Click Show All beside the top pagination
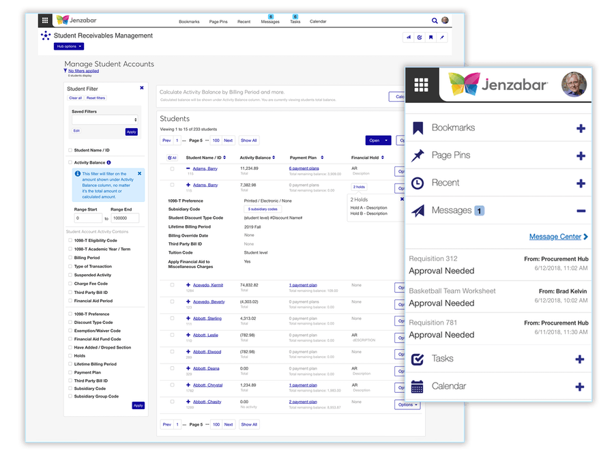The height and width of the screenshot is (459, 614). pos(248,140)
